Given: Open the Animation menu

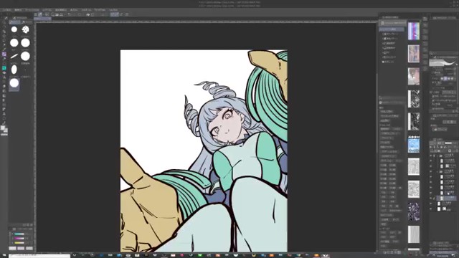Looking at the screenshot, I should click(x=32, y=10).
